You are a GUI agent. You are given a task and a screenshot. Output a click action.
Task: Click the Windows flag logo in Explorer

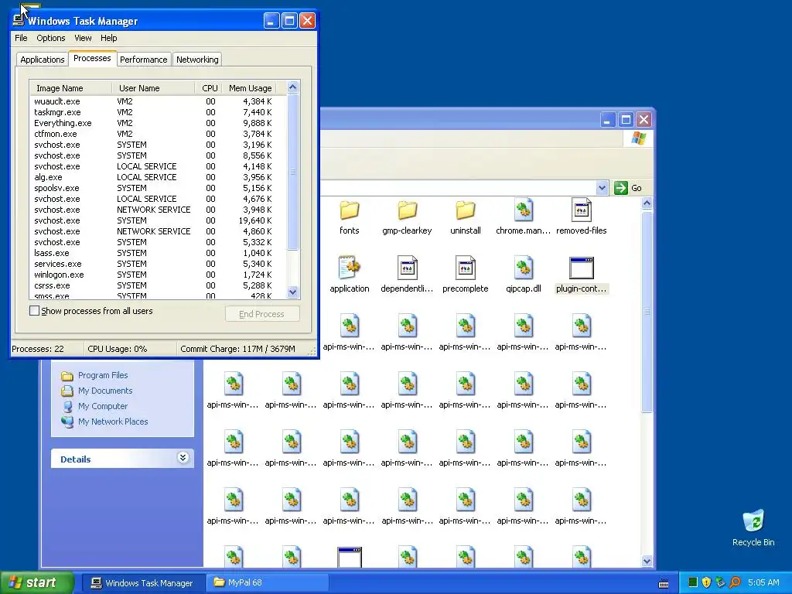pyautogui.click(x=638, y=138)
